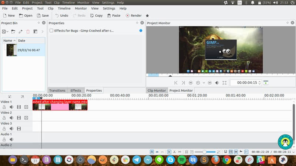Hide video of the Video 3 track
This screenshot has height=166, width=296.
(19, 129)
